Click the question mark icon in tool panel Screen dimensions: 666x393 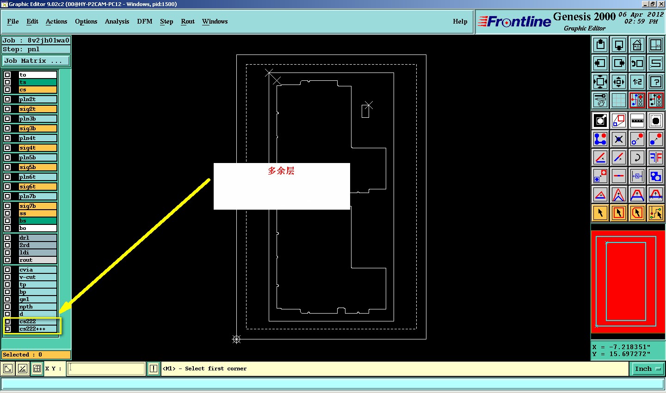(656, 82)
